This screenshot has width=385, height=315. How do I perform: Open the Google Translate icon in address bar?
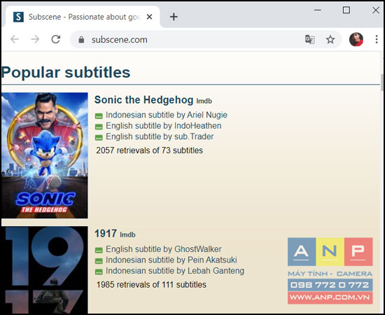(309, 39)
